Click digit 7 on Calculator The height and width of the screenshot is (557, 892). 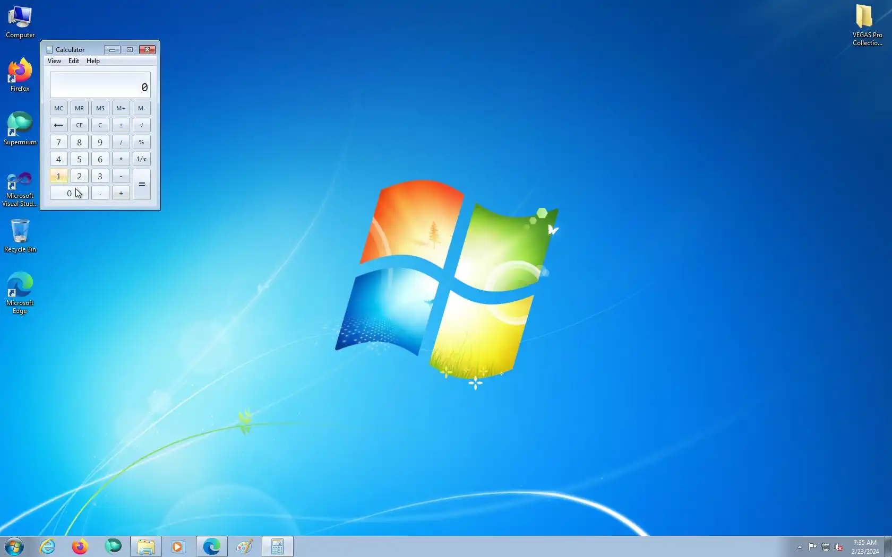point(58,142)
